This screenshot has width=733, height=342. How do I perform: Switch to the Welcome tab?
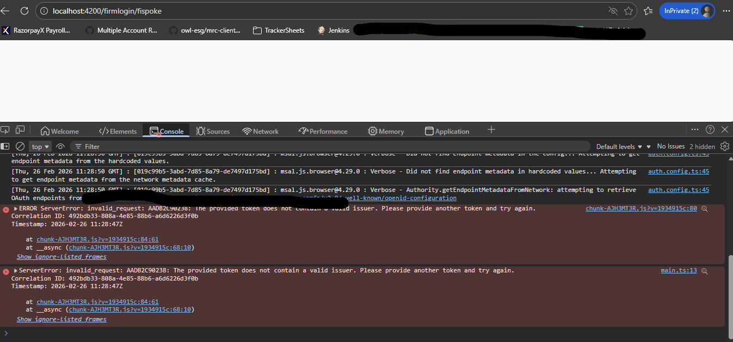(x=60, y=131)
